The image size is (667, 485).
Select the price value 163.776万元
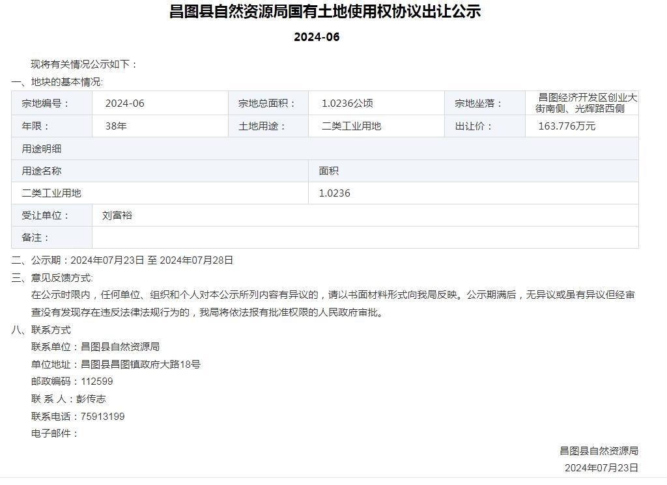567,126
